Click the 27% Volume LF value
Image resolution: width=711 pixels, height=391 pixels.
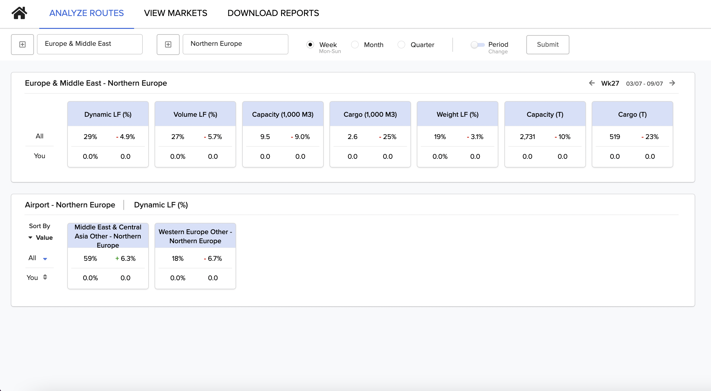click(x=178, y=137)
